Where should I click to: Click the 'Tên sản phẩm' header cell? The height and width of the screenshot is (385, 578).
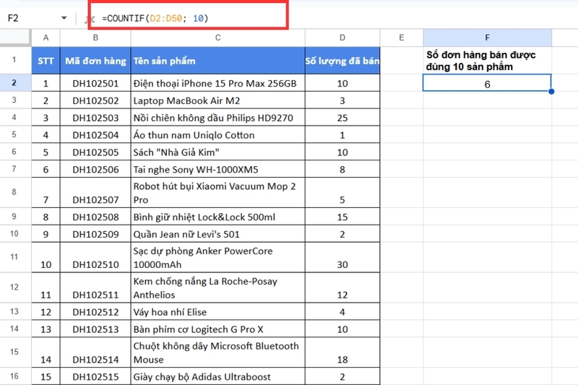218,61
